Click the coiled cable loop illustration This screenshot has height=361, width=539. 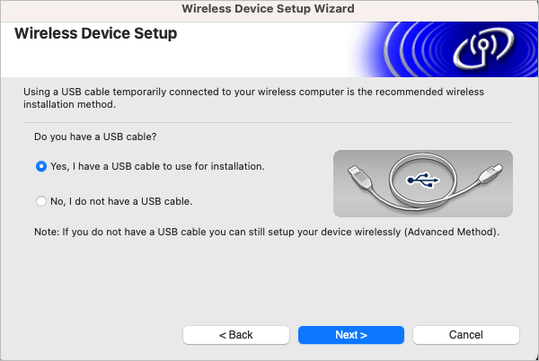pyautogui.click(x=423, y=181)
